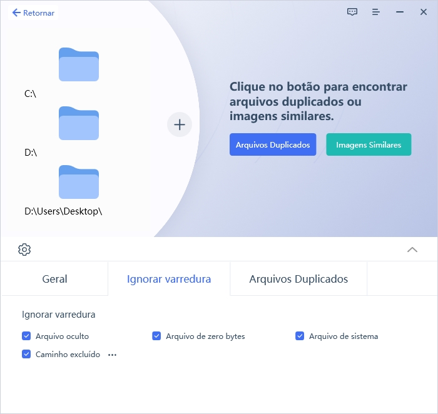The height and width of the screenshot is (414, 438).
Task: Select the D:\Users\Desktop\ folder icon
Action: [x=79, y=182]
